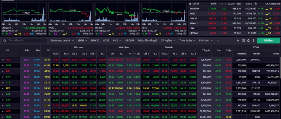Click the search magnifier icon
281x119 pixels.
5,41
